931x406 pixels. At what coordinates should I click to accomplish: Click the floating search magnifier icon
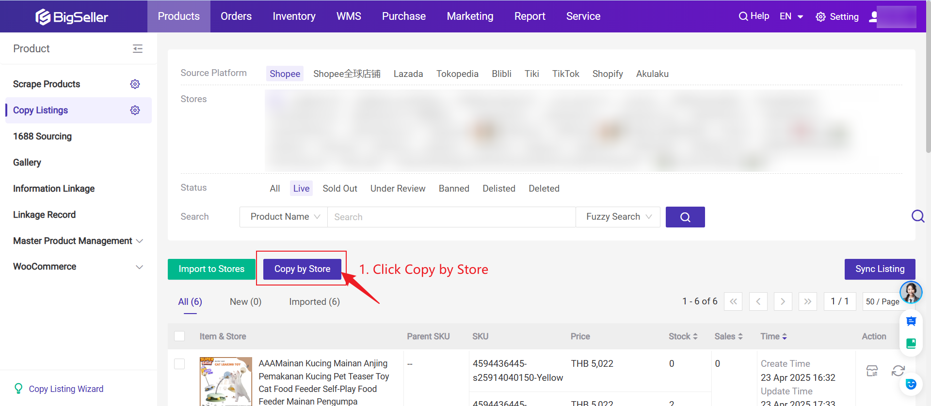coord(918,216)
